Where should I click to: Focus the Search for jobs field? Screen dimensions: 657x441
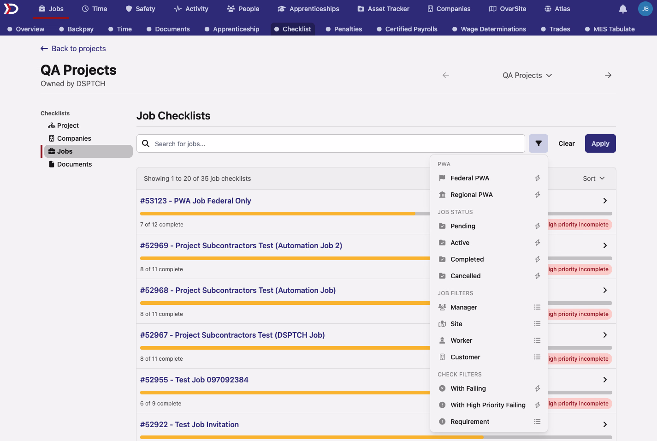pos(331,143)
